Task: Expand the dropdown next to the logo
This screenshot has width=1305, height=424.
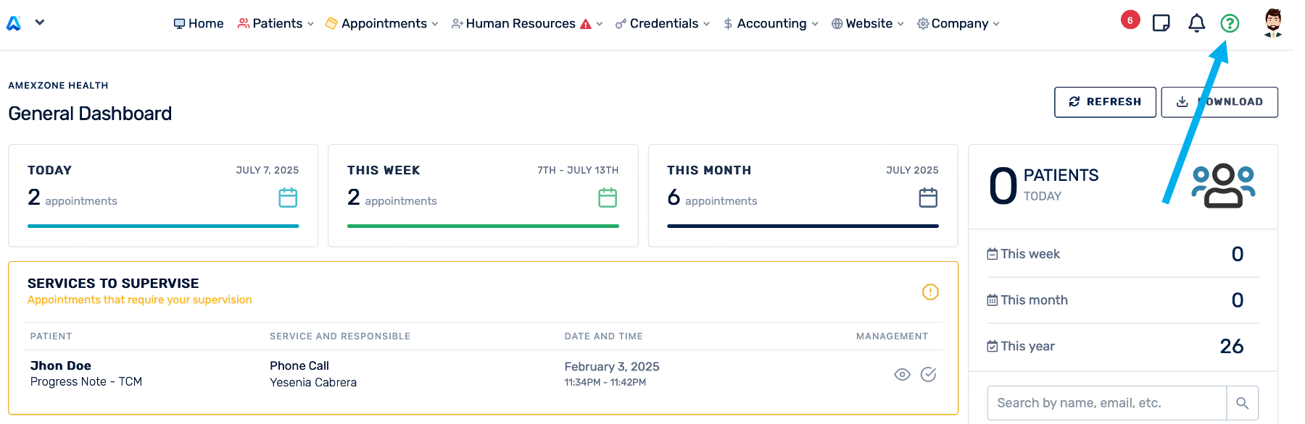Action: pos(40,22)
